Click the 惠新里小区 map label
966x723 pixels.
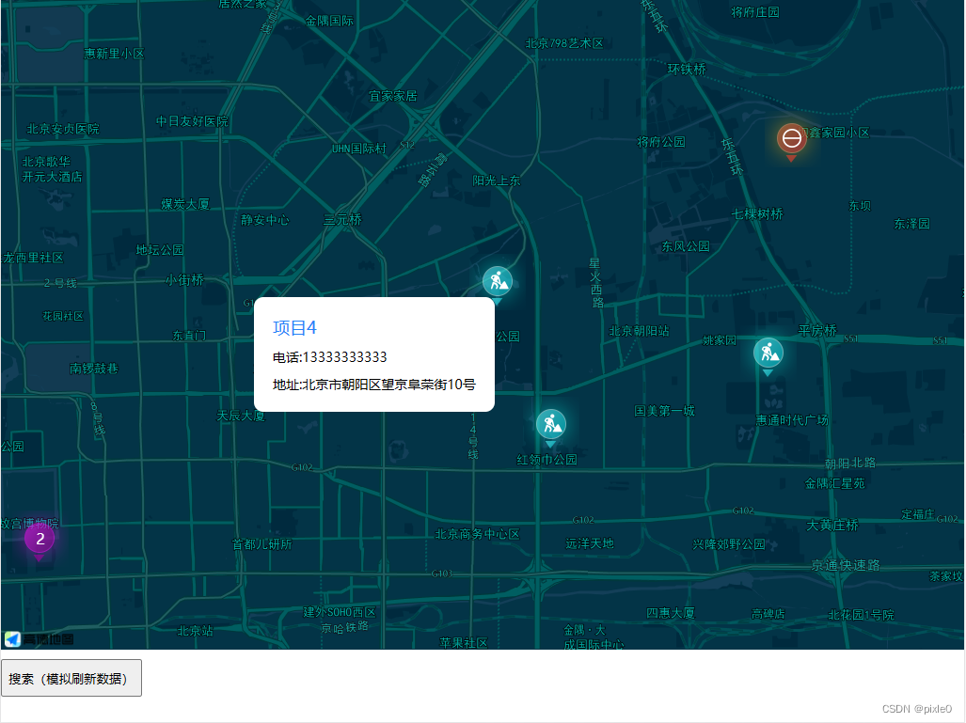pyautogui.click(x=114, y=54)
